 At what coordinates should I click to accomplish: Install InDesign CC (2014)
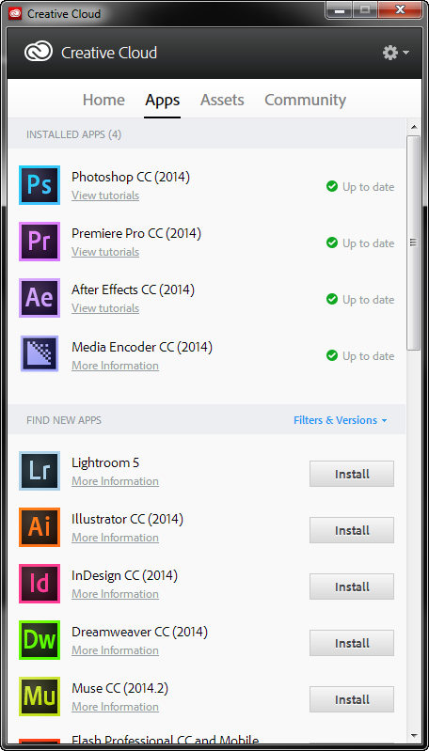click(352, 587)
